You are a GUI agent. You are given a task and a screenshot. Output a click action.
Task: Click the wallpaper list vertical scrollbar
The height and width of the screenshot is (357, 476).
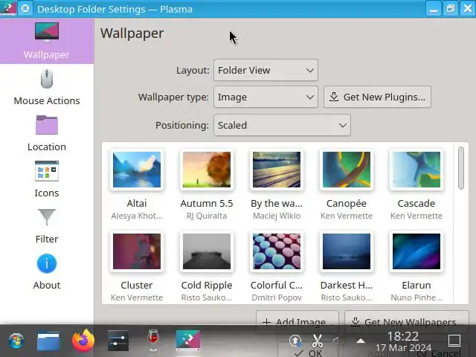click(461, 168)
